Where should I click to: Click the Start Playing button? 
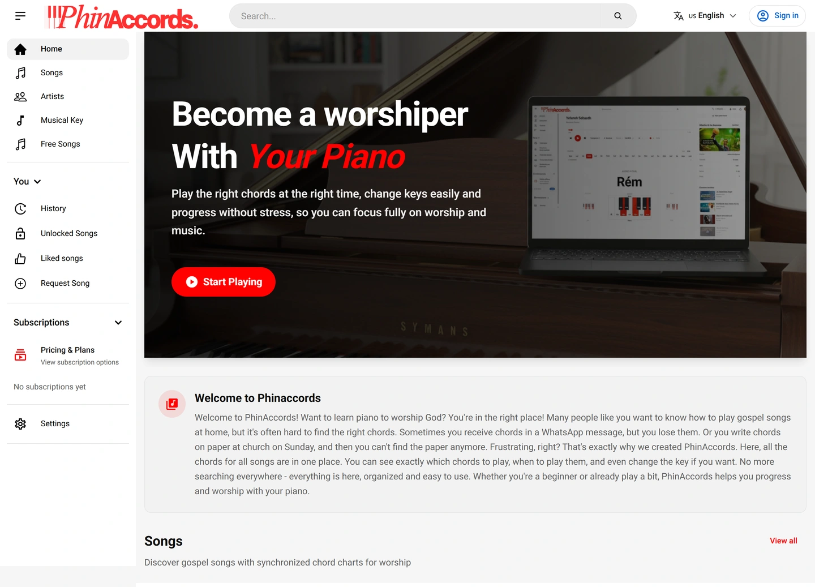point(224,282)
